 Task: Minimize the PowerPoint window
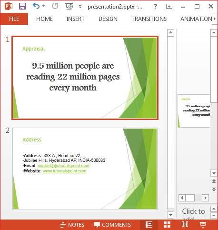(x=183, y=7)
